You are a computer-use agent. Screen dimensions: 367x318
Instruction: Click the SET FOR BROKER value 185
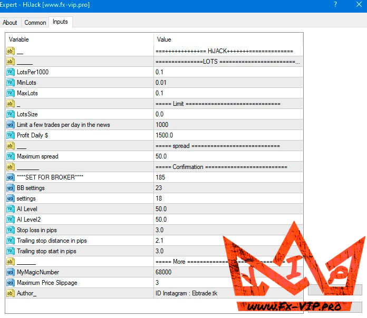coord(228,177)
